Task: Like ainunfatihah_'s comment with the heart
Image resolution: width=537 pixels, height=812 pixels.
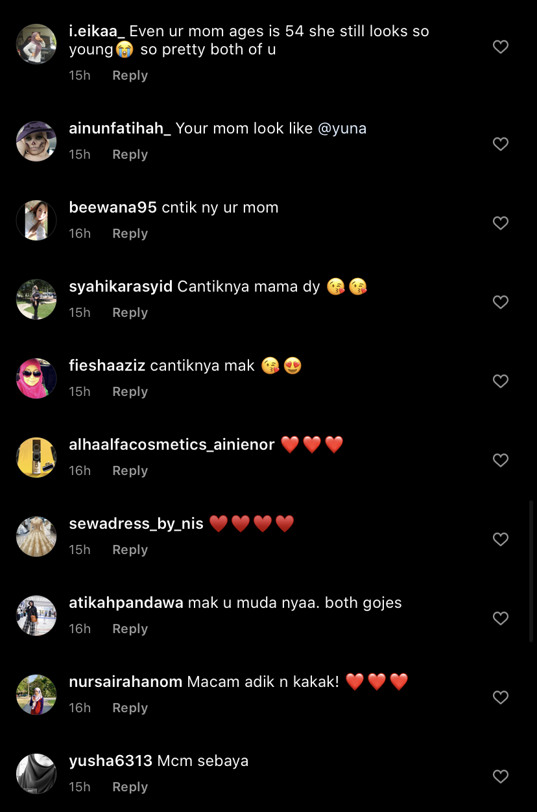Action: click(501, 144)
